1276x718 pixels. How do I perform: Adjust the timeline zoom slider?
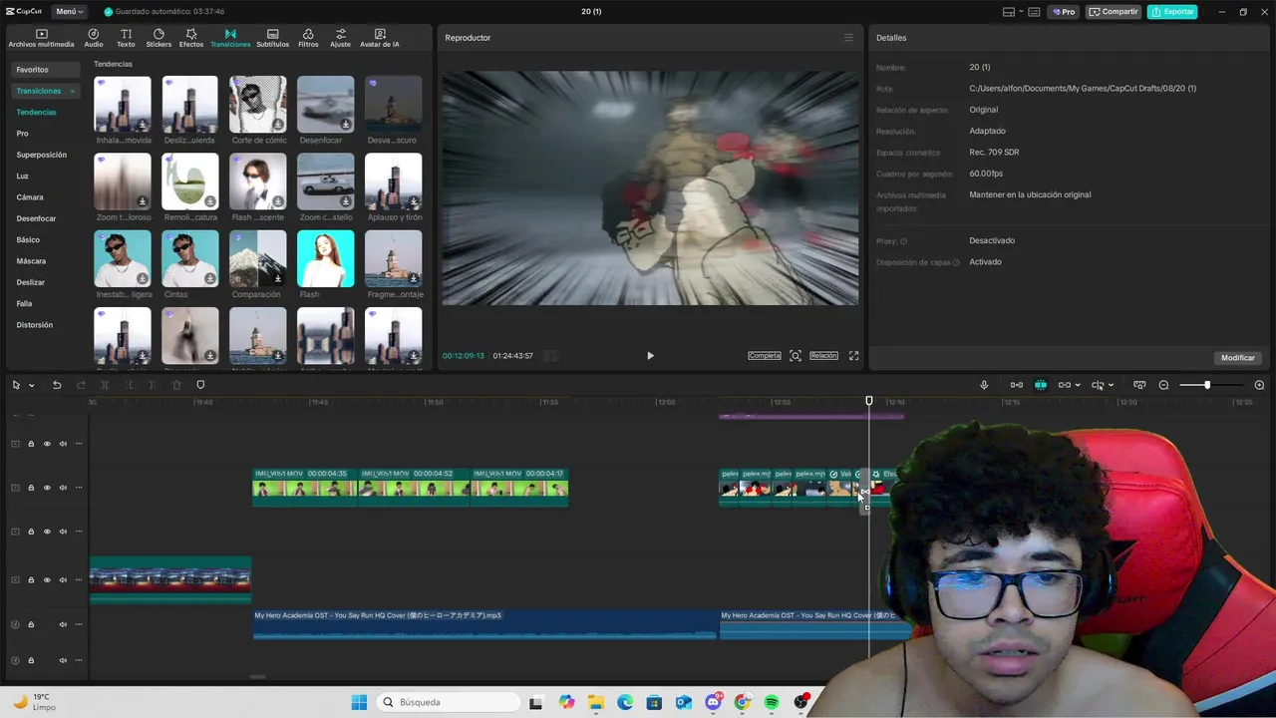1207,385
